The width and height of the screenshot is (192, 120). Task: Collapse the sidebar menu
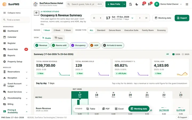click(x=12, y=13)
